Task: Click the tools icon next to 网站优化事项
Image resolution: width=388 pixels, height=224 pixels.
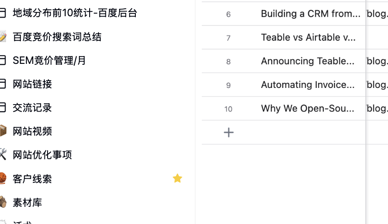Action: 3,155
